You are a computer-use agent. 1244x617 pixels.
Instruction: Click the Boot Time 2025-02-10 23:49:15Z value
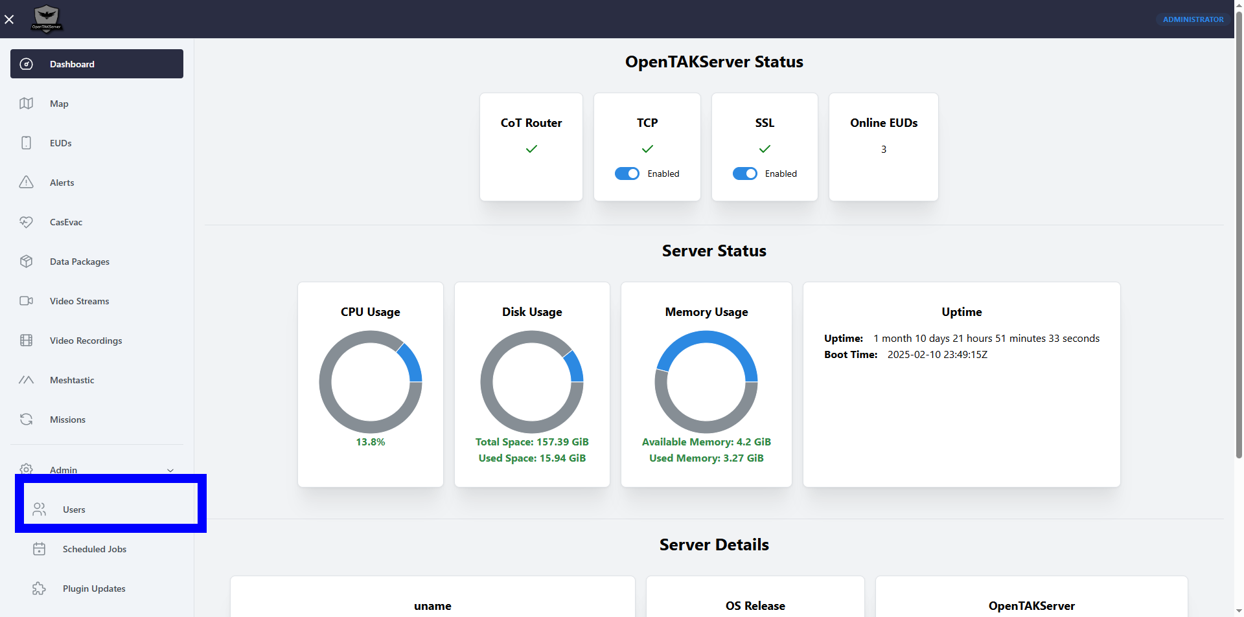click(938, 355)
